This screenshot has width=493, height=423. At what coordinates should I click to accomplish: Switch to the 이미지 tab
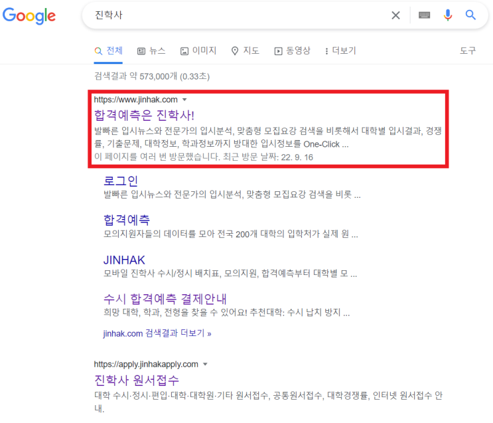pos(198,50)
